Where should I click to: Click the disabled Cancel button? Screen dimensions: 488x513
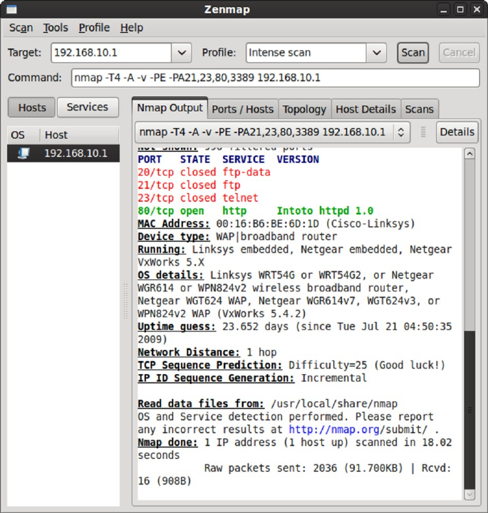(460, 53)
